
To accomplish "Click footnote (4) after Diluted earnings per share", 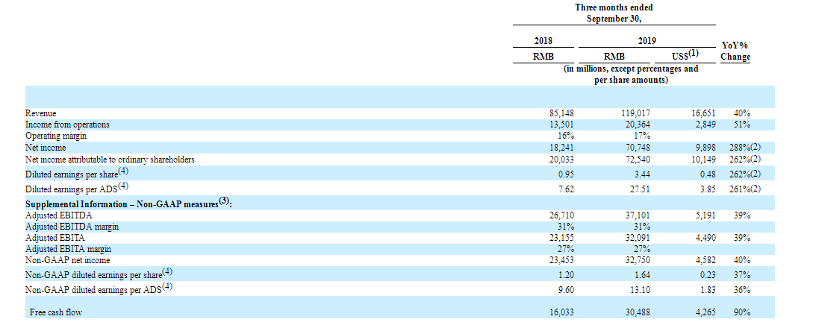I will coord(125,171).
